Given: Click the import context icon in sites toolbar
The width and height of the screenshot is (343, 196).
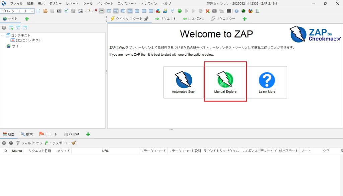Looking at the screenshot, I should [x=18, y=27].
